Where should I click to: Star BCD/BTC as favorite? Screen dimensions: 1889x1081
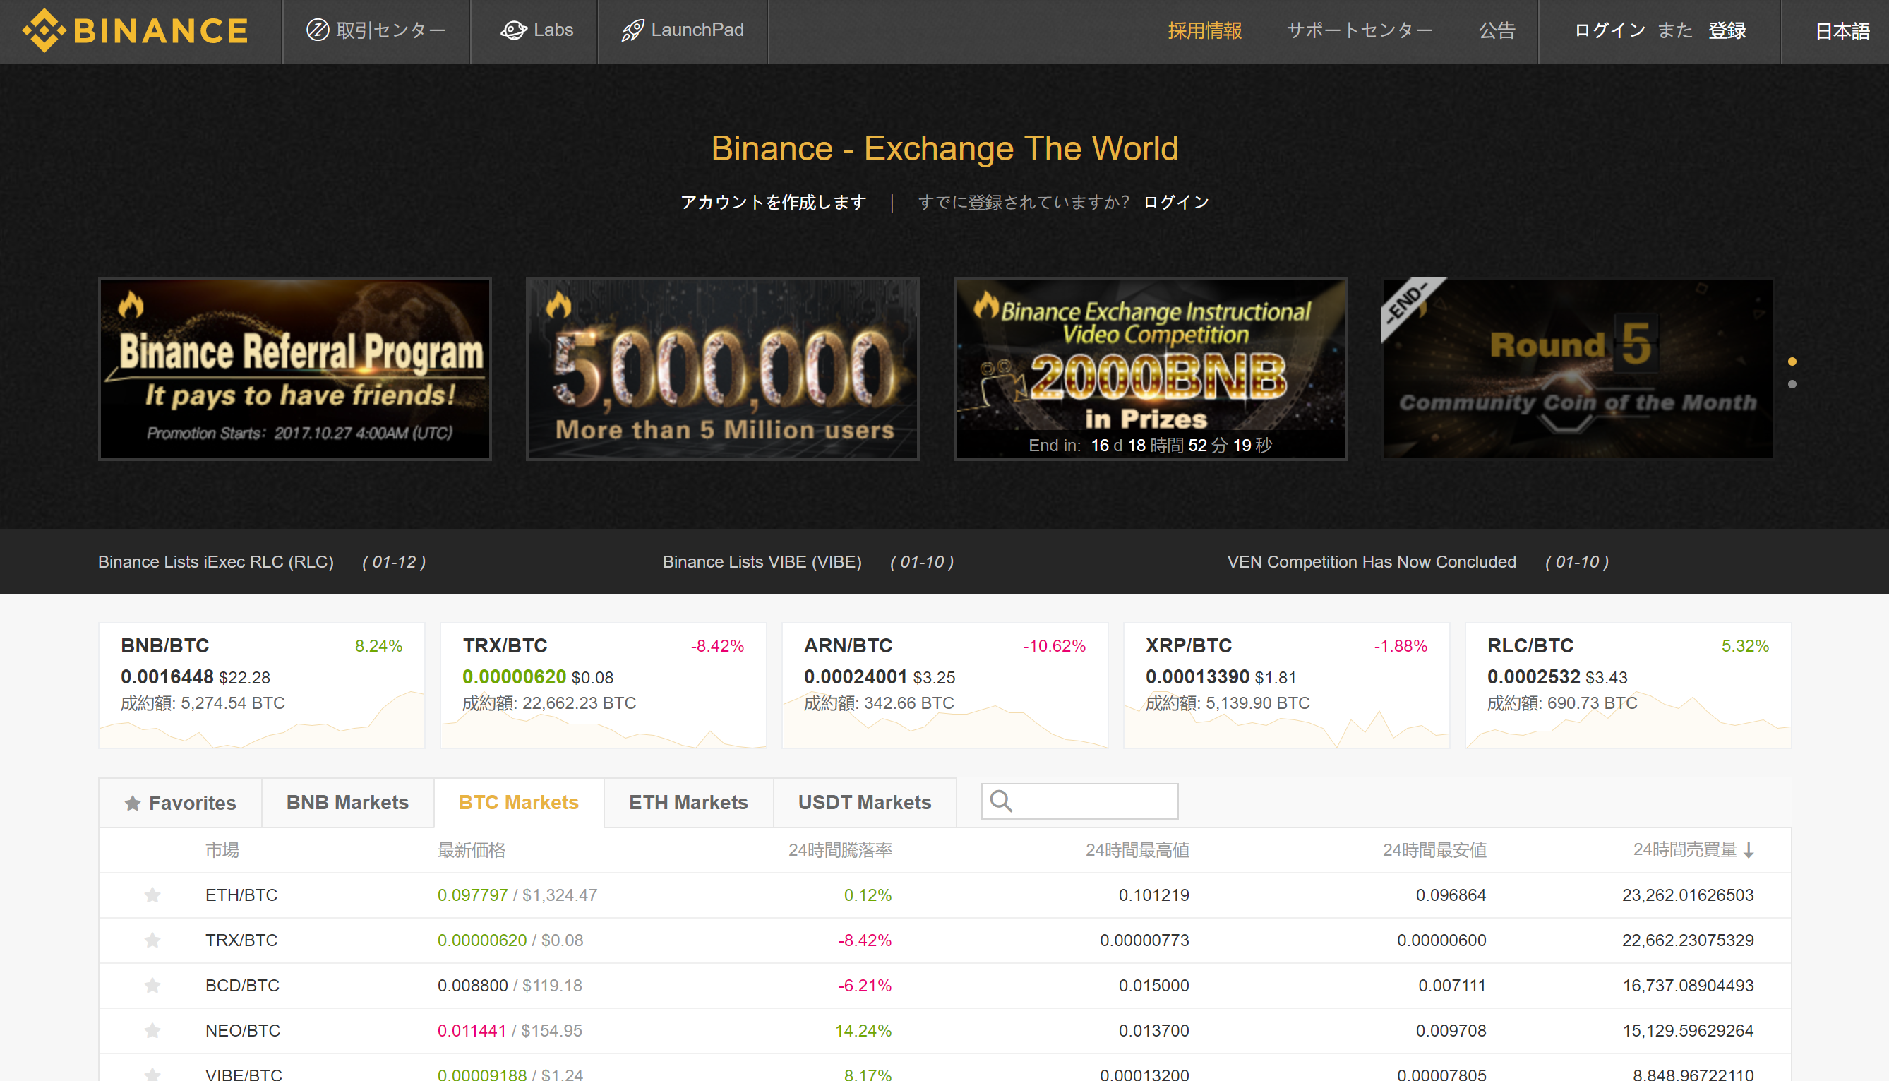(x=152, y=986)
